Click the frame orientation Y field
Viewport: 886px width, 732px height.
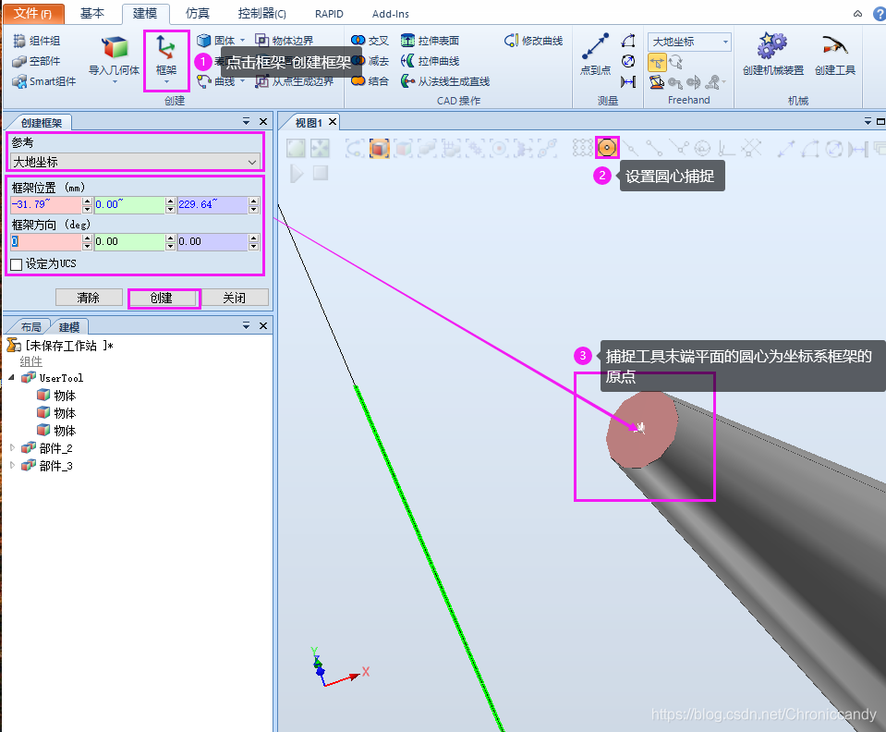129,242
